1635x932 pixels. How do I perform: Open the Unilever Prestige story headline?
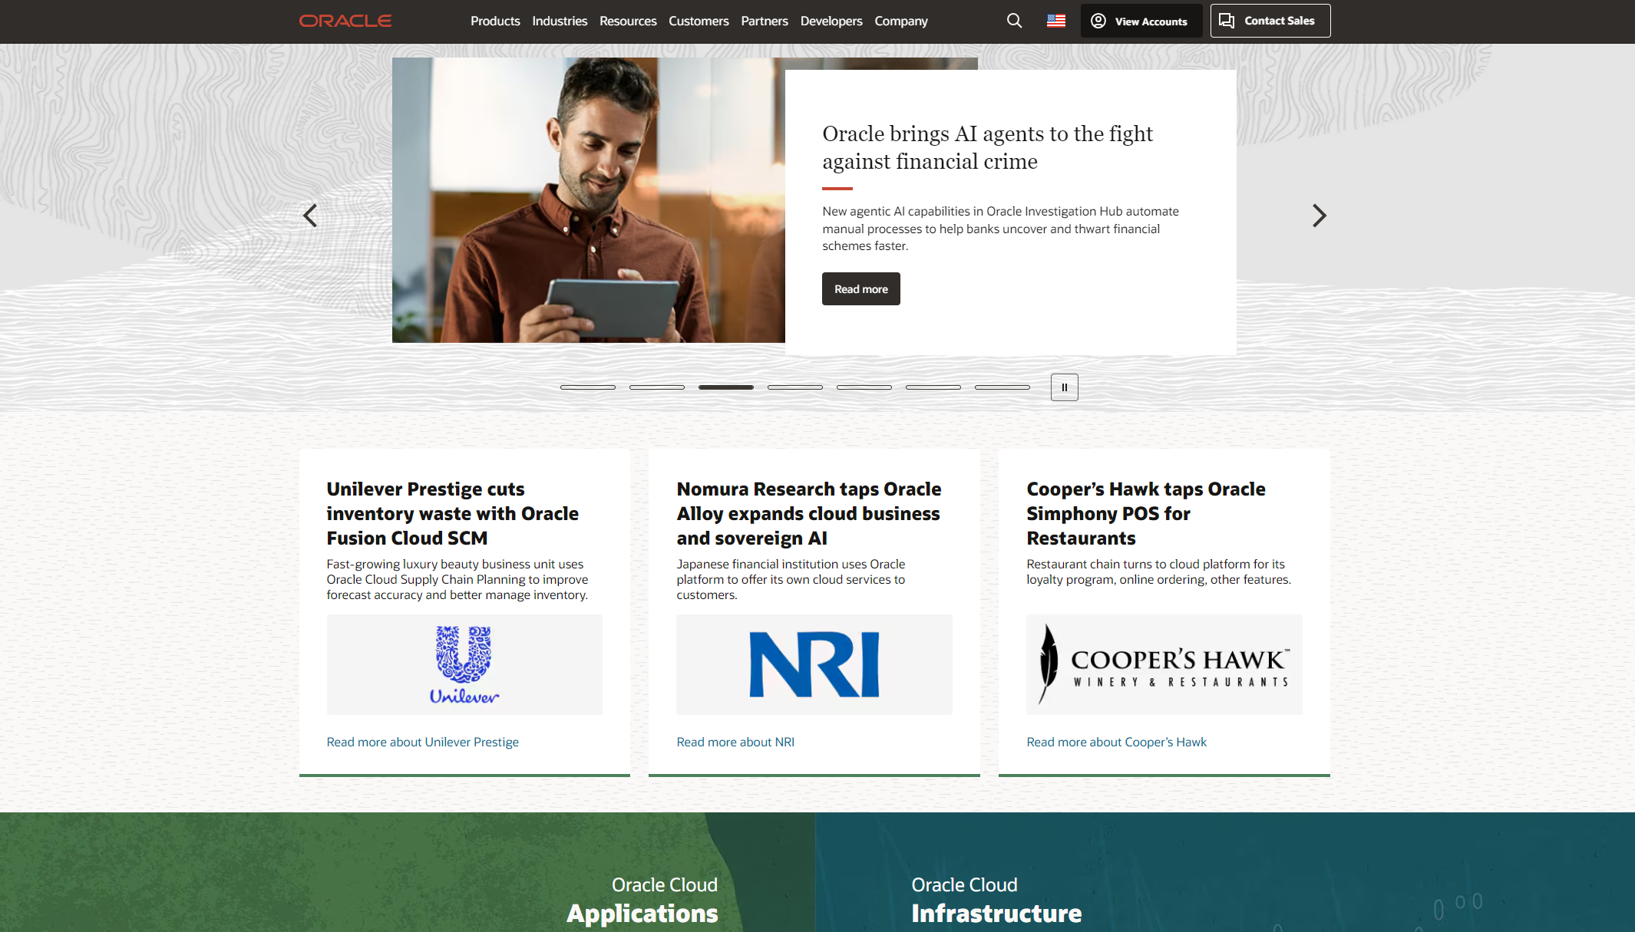pos(453,513)
